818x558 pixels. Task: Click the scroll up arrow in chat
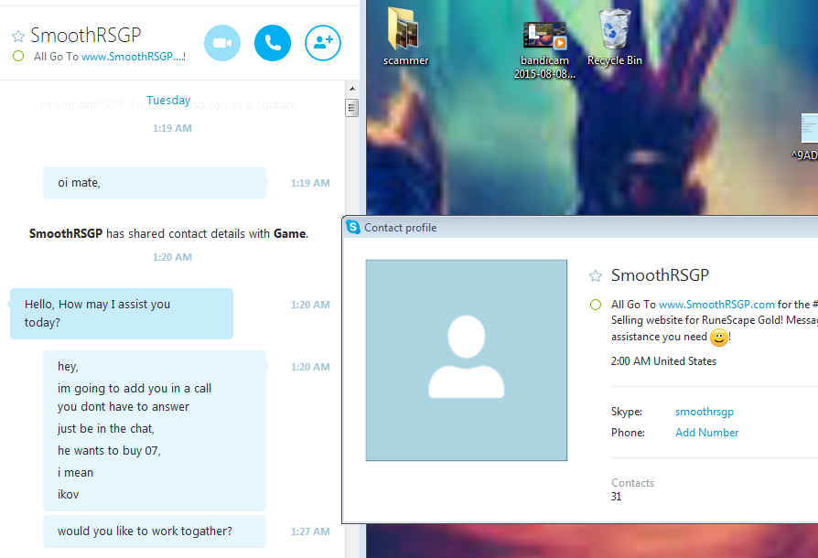pyautogui.click(x=352, y=89)
